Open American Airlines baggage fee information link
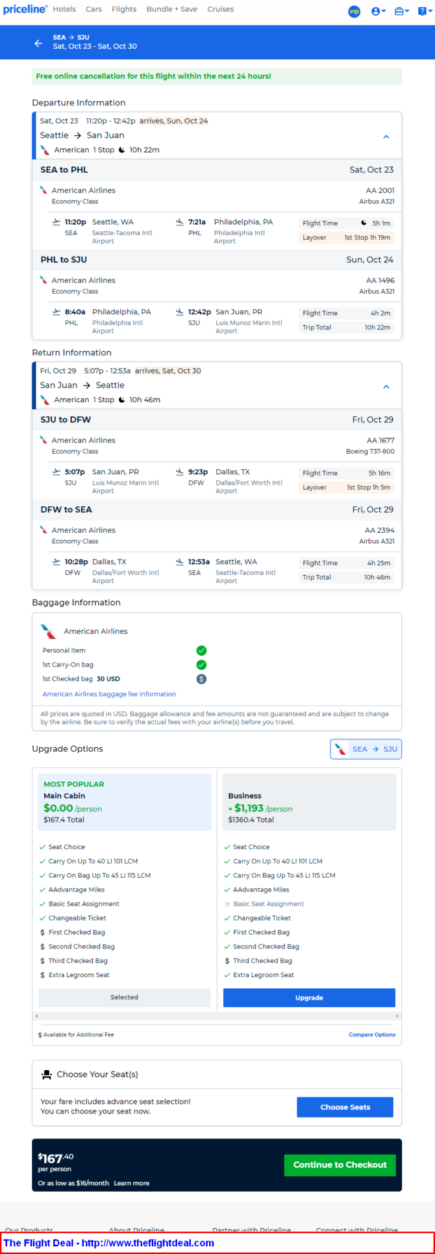The image size is (435, 1254). 109,694
